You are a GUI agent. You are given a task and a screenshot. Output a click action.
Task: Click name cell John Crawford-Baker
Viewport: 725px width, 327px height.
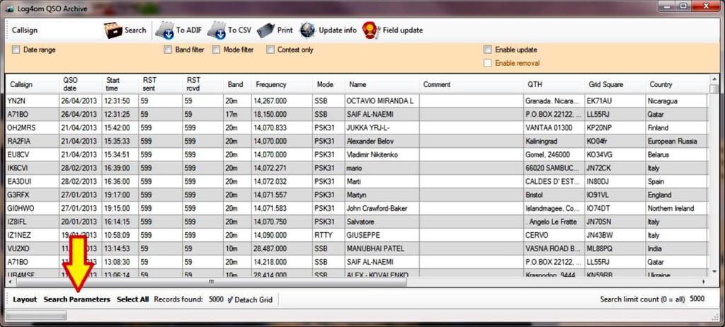pos(382,208)
